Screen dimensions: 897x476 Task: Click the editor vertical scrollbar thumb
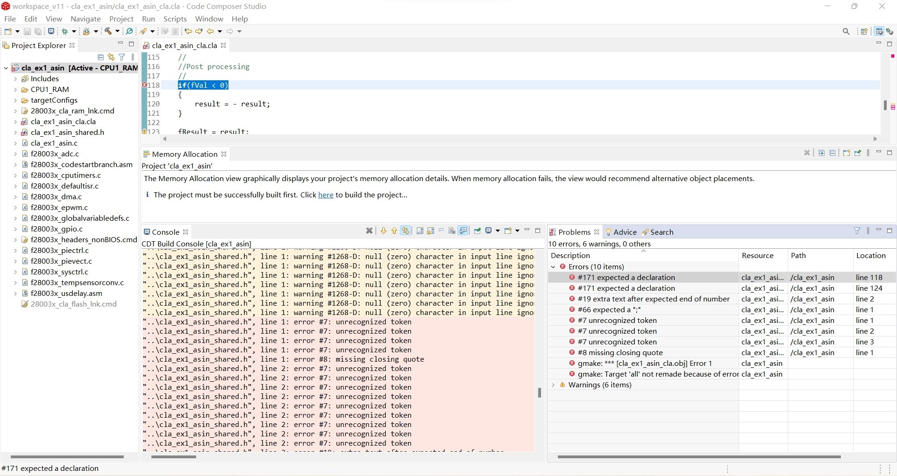pos(885,105)
